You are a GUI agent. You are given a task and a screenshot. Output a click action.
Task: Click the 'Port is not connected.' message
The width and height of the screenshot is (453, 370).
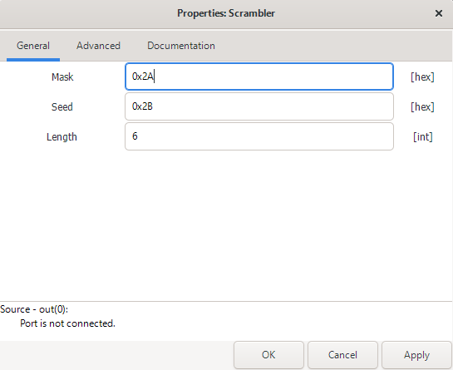click(67, 323)
